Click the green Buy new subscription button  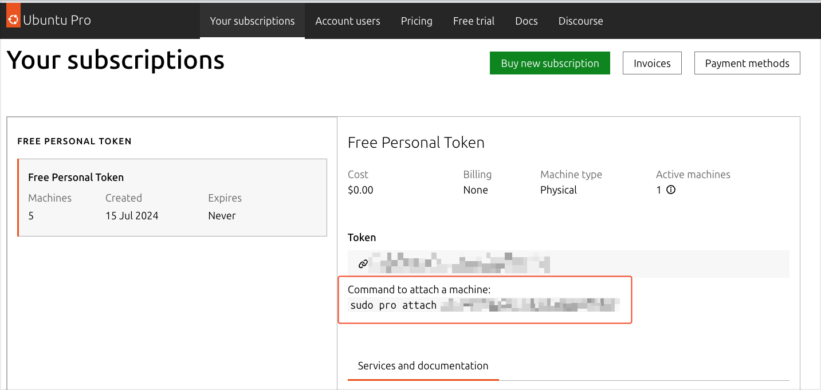pyautogui.click(x=549, y=64)
